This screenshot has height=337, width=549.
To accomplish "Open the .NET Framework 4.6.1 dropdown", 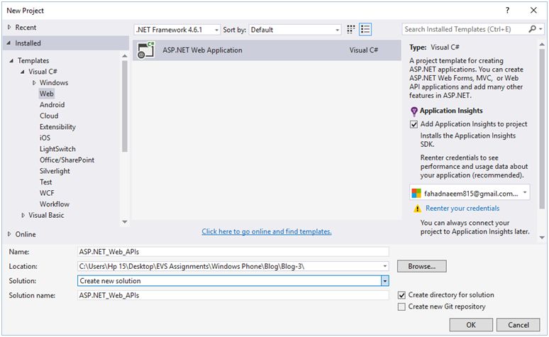I will pyautogui.click(x=177, y=30).
